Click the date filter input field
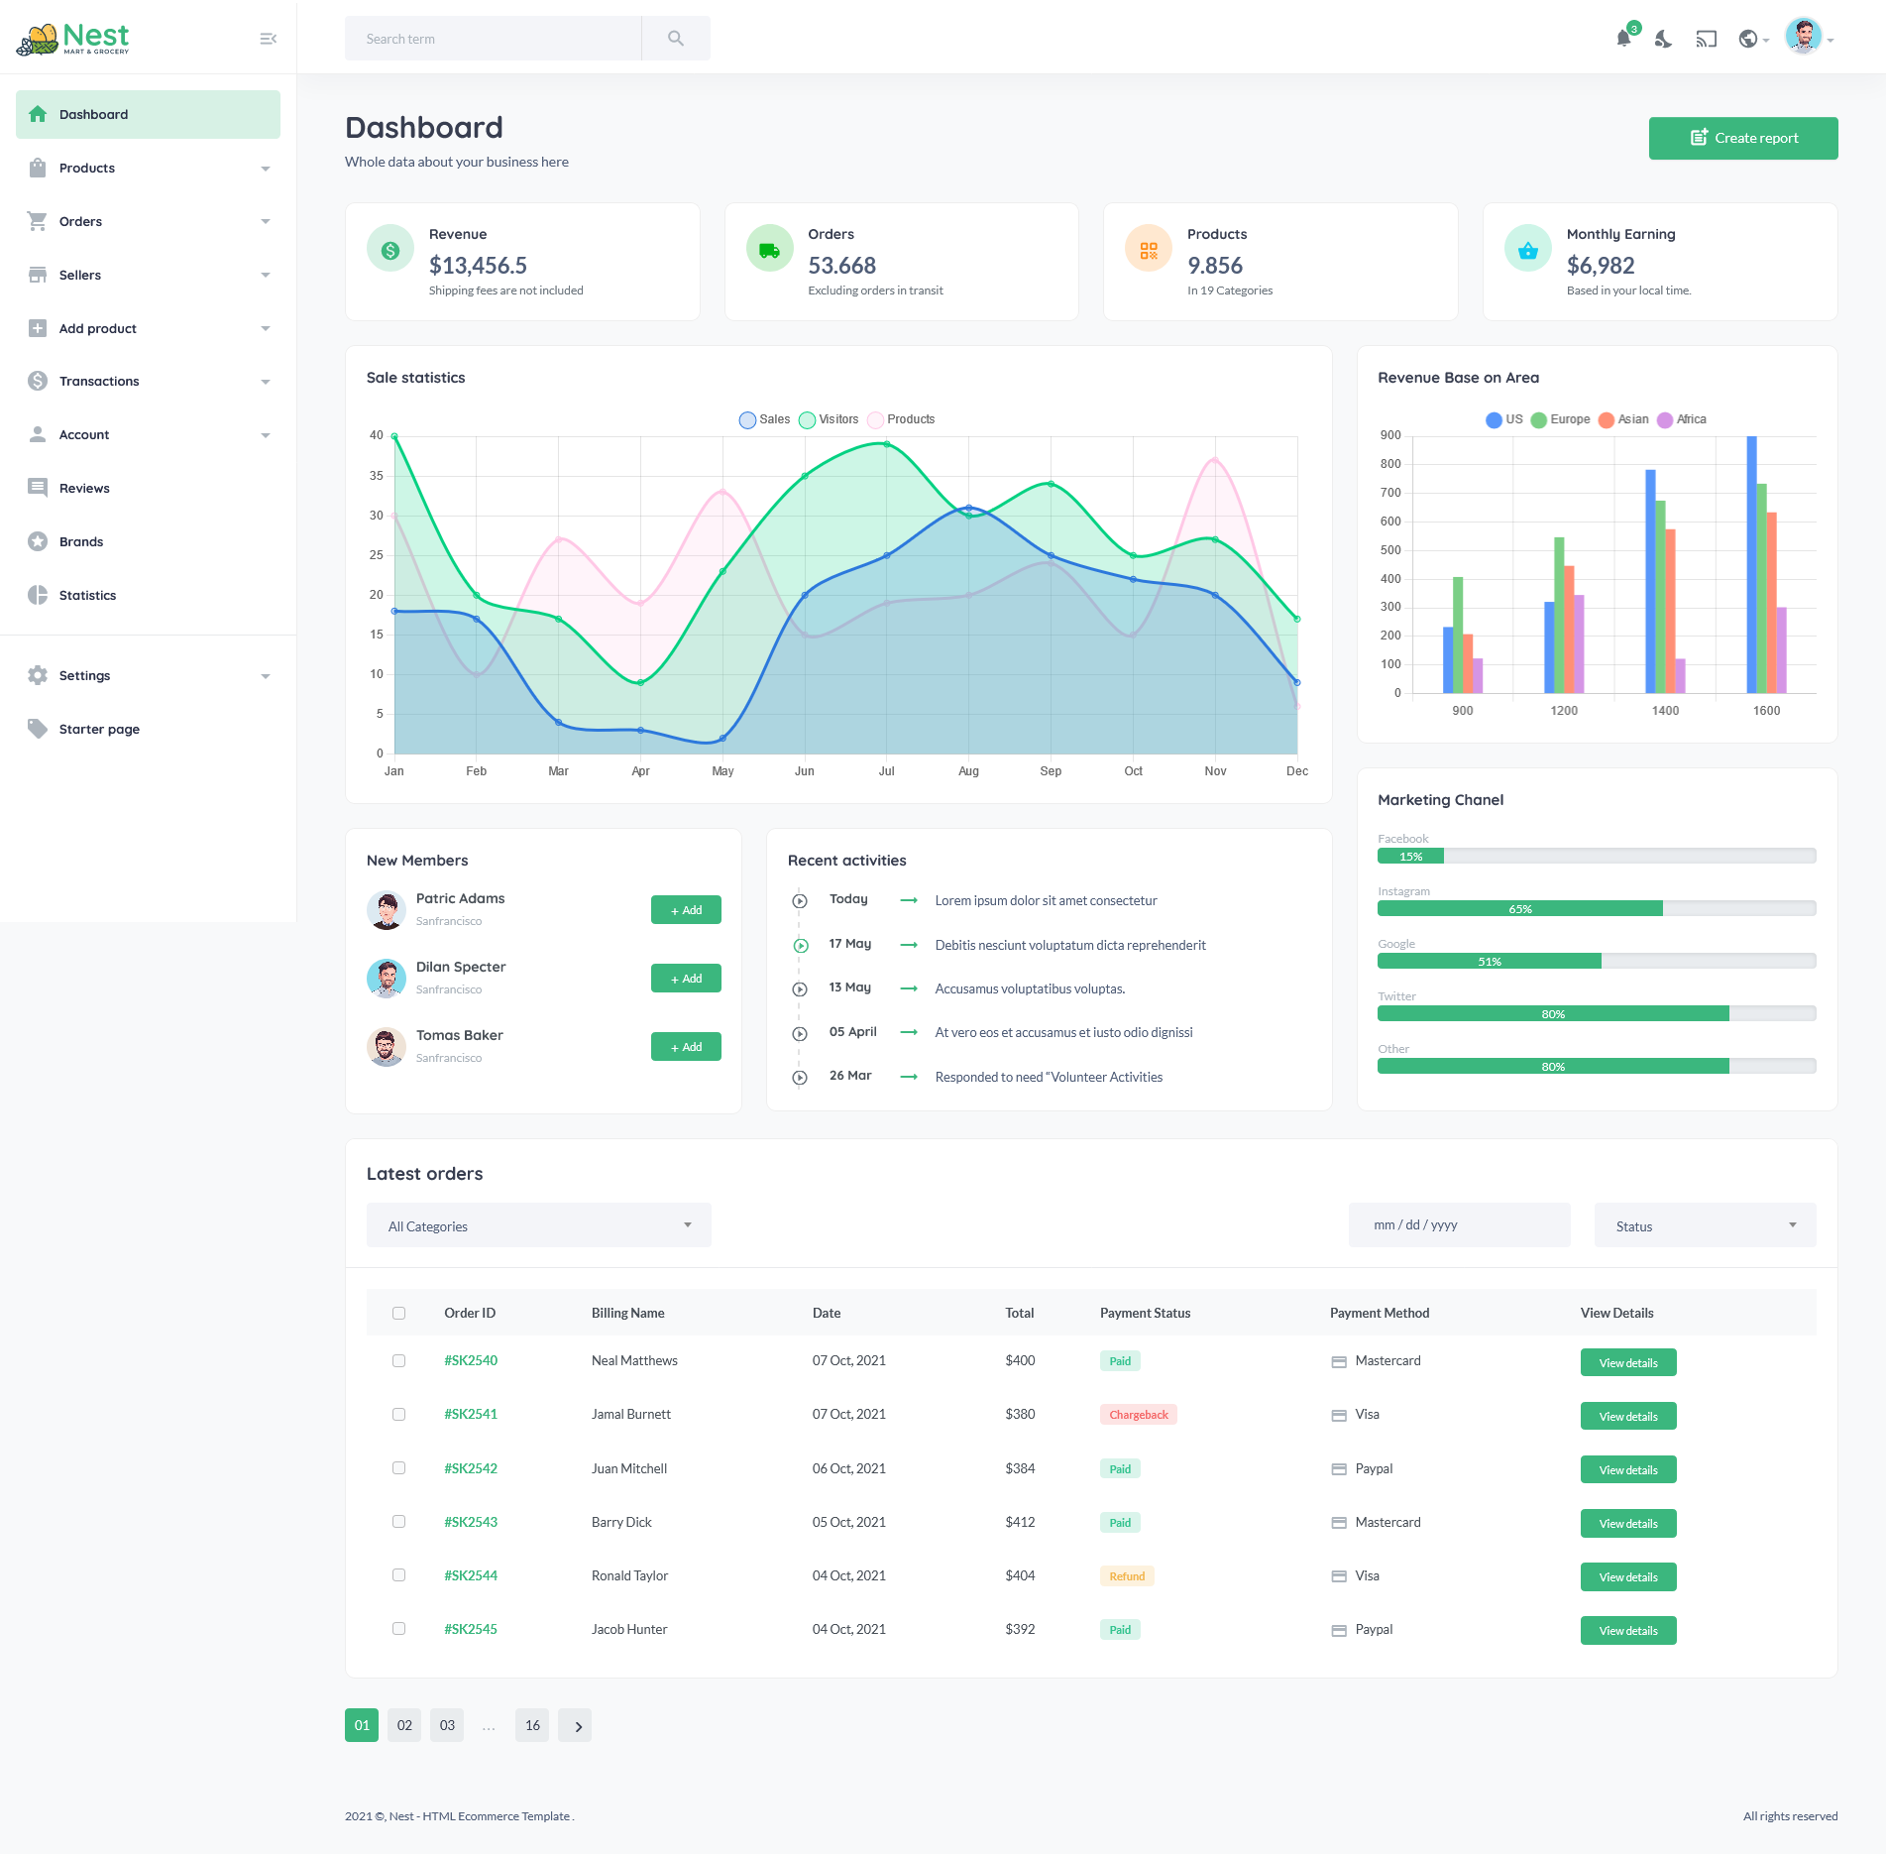Image resolution: width=1886 pixels, height=1857 pixels. [1458, 1225]
